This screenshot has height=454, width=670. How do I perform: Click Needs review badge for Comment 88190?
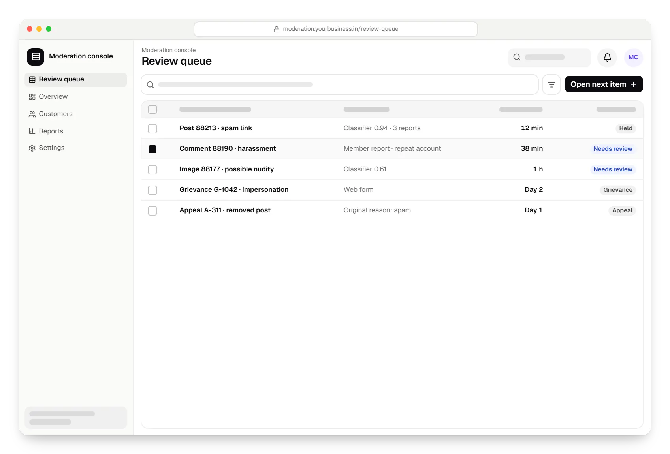coord(613,149)
